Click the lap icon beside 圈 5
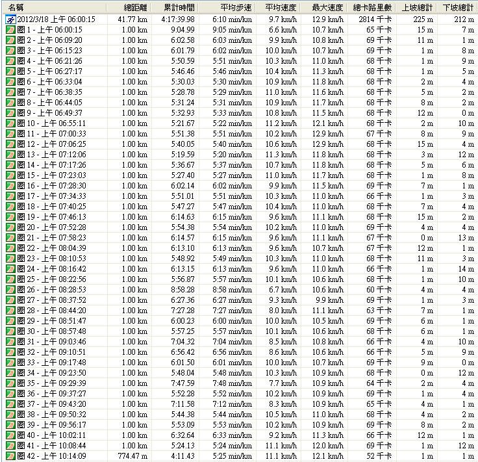This screenshot has height=462, width=478. 10,72
